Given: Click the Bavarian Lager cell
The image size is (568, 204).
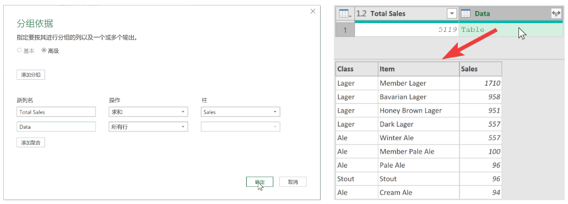Looking at the screenshot, I should 419,97.
